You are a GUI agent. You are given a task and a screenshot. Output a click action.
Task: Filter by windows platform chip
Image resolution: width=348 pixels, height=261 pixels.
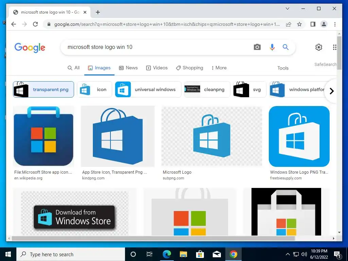click(x=297, y=89)
